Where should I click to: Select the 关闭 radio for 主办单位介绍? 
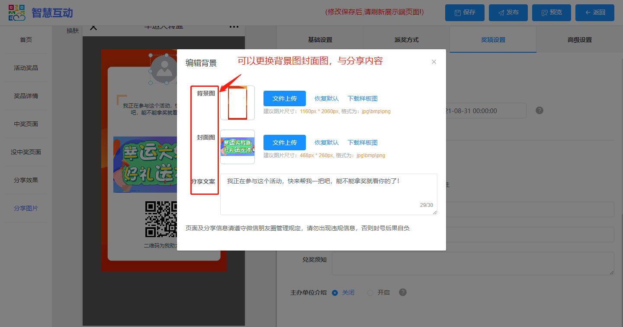tap(334, 292)
